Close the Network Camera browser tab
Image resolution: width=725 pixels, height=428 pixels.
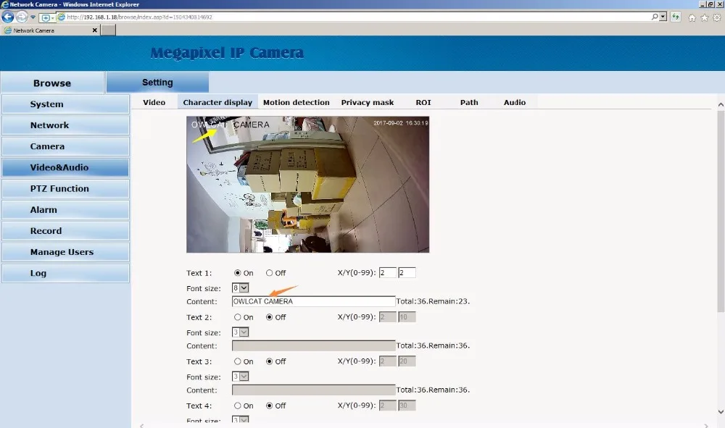coord(95,30)
